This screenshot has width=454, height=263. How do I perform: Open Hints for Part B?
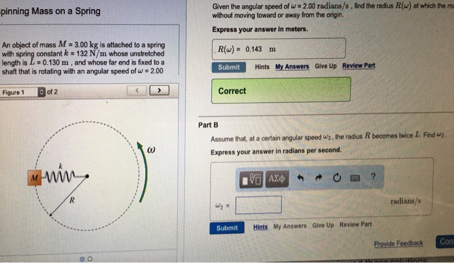coord(260,227)
